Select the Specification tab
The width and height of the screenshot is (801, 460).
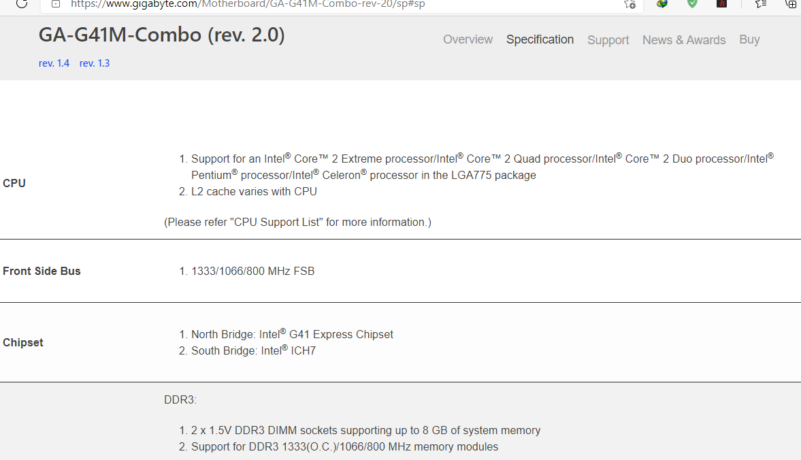click(540, 39)
